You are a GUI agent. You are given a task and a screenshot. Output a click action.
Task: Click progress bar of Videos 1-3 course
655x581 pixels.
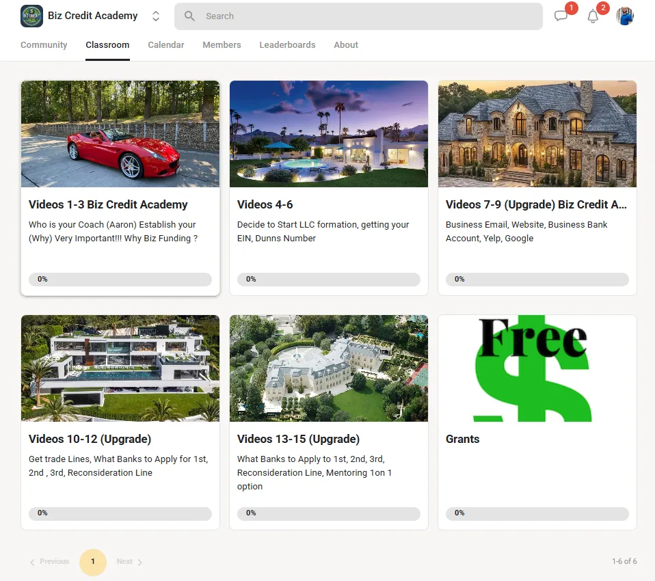coord(120,279)
